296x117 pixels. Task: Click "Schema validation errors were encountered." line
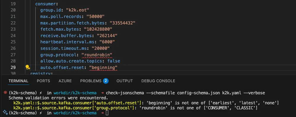[58, 98]
